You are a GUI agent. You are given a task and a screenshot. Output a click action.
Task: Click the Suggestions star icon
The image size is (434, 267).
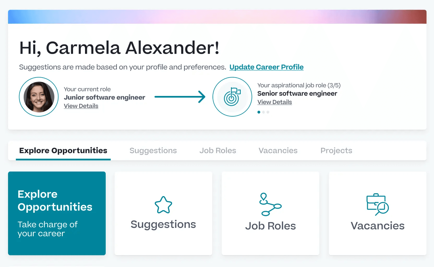tap(163, 205)
